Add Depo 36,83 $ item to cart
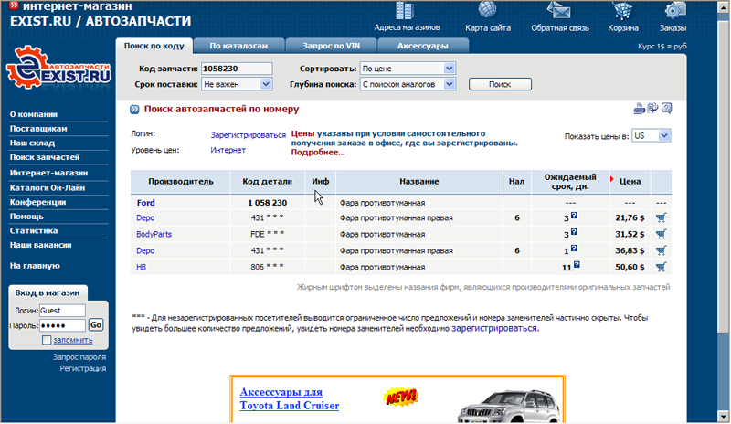Viewport: 731px width, 424px height. coord(661,250)
